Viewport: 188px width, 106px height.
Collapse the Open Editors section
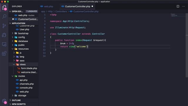point(10,11)
